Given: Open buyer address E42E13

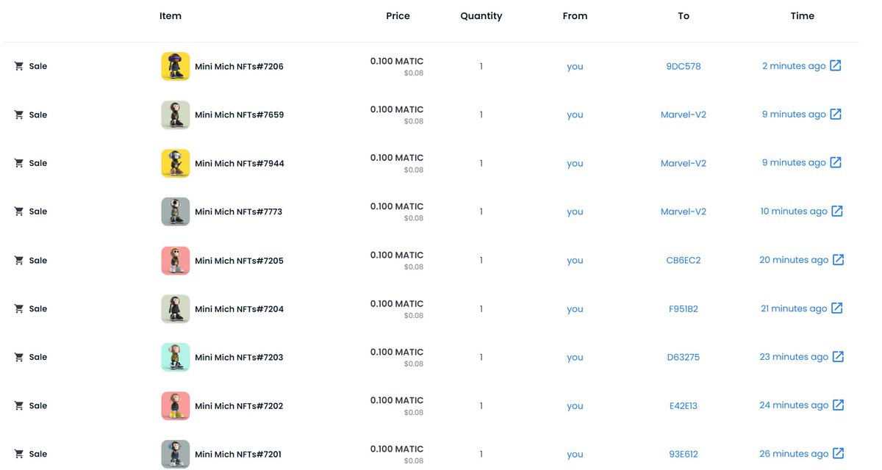Looking at the screenshot, I should point(684,405).
